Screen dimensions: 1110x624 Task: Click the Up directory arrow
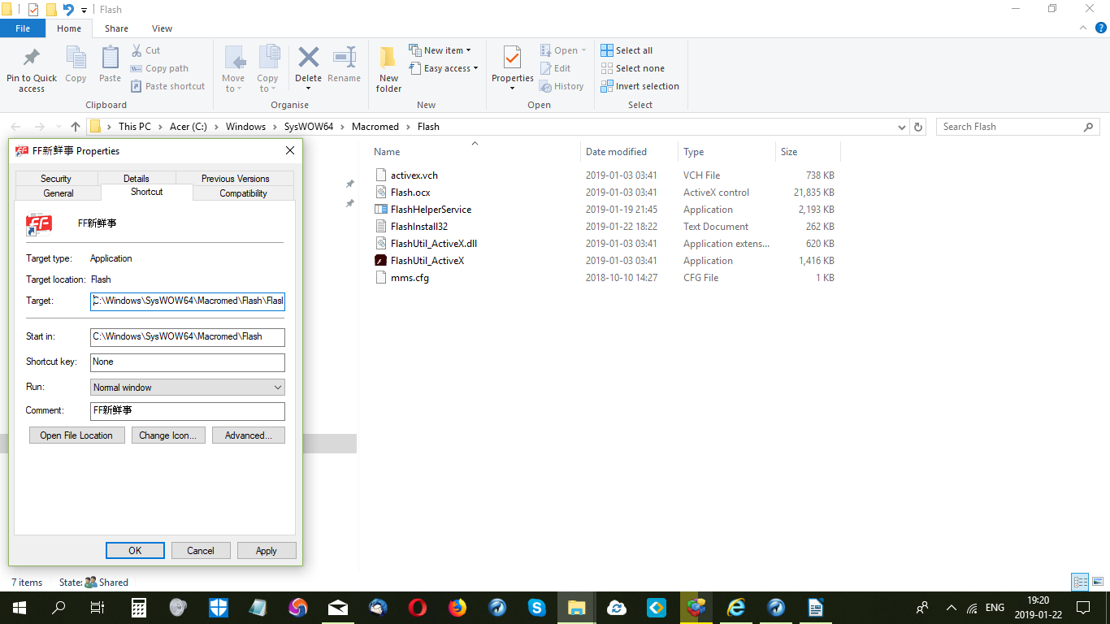pyautogui.click(x=76, y=127)
